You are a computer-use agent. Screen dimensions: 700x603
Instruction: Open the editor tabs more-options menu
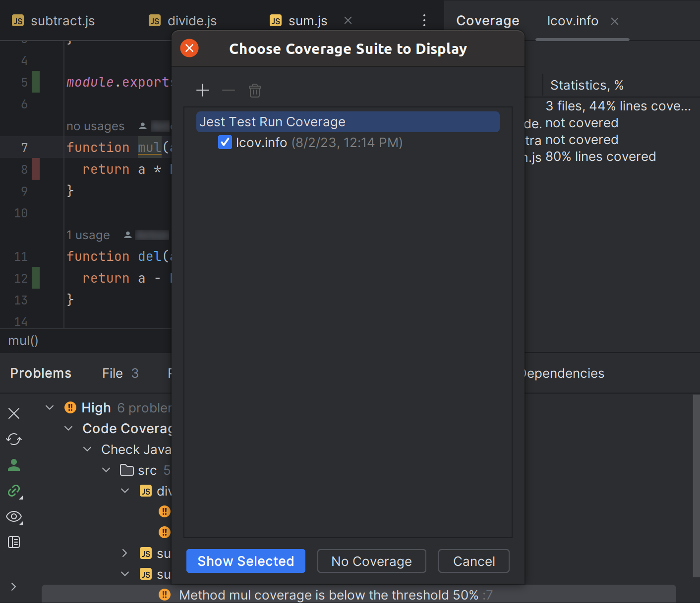click(x=424, y=20)
